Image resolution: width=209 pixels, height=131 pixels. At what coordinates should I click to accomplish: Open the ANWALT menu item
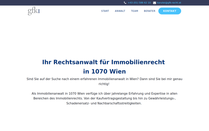pyautogui.click(x=120, y=11)
